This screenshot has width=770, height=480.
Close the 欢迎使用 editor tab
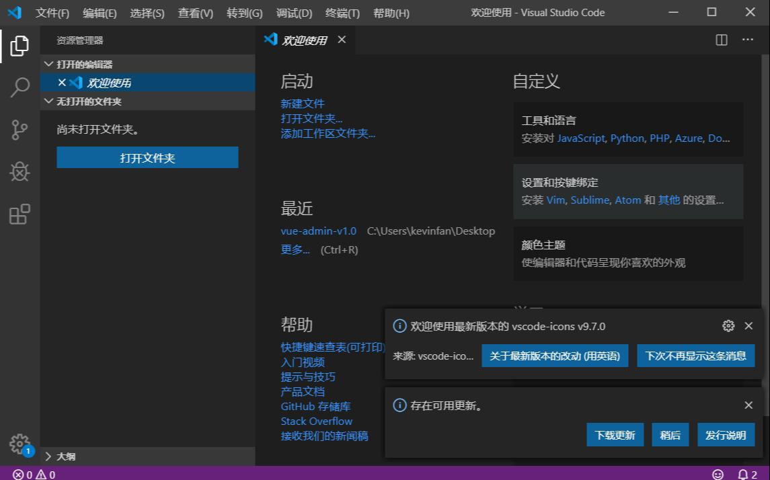pos(342,39)
